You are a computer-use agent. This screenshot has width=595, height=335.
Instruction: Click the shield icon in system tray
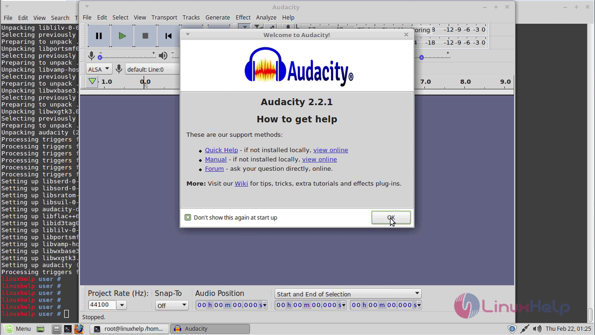point(512,329)
